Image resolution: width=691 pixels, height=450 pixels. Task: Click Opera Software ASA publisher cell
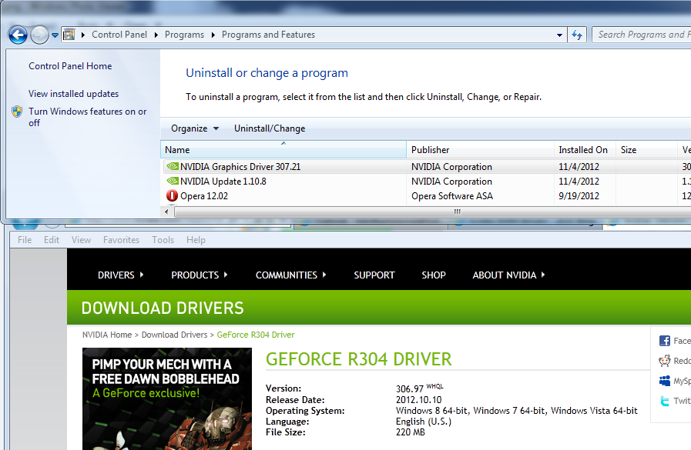pos(452,195)
